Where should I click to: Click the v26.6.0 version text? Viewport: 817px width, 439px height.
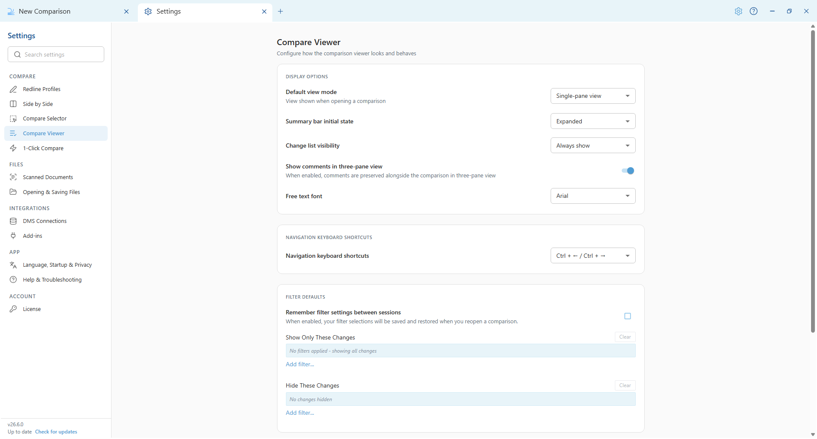[x=16, y=425]
